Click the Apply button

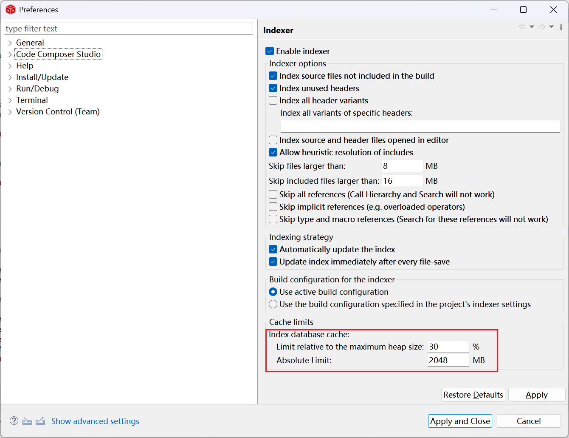tap(537, 395)
